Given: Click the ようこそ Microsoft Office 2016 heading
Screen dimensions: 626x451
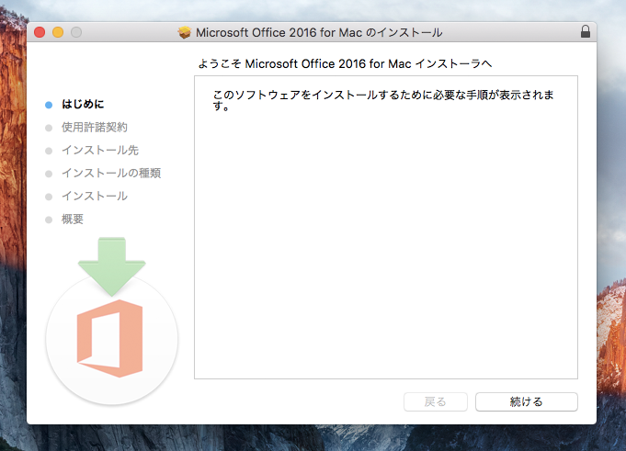Looking at the screenshot, I should 345,63.
